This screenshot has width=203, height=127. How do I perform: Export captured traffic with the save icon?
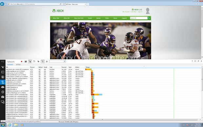26,61
